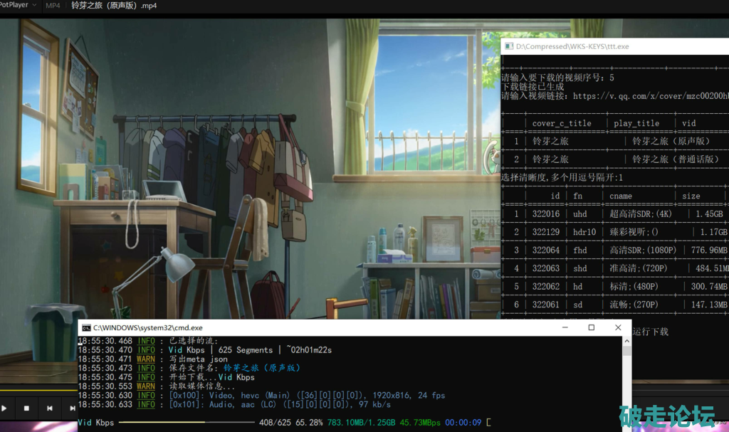Click the cmd.exe scrollbar up arrow
This screenshot has width=729, height=432.
tap(626, 341)
